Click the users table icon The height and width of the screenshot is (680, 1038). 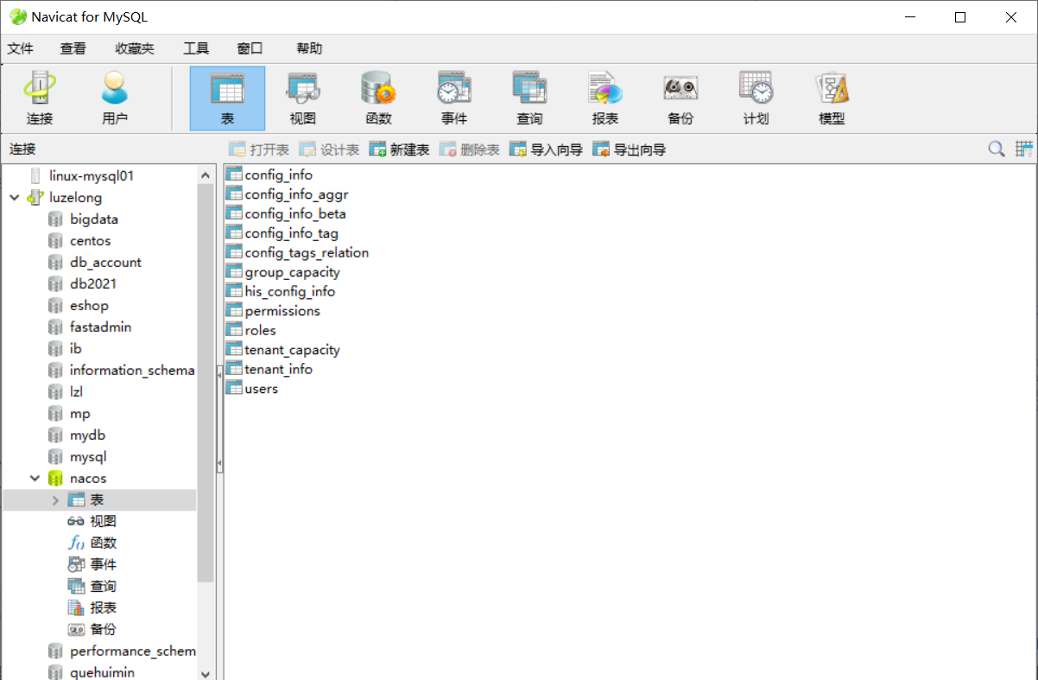click(234, 389)
